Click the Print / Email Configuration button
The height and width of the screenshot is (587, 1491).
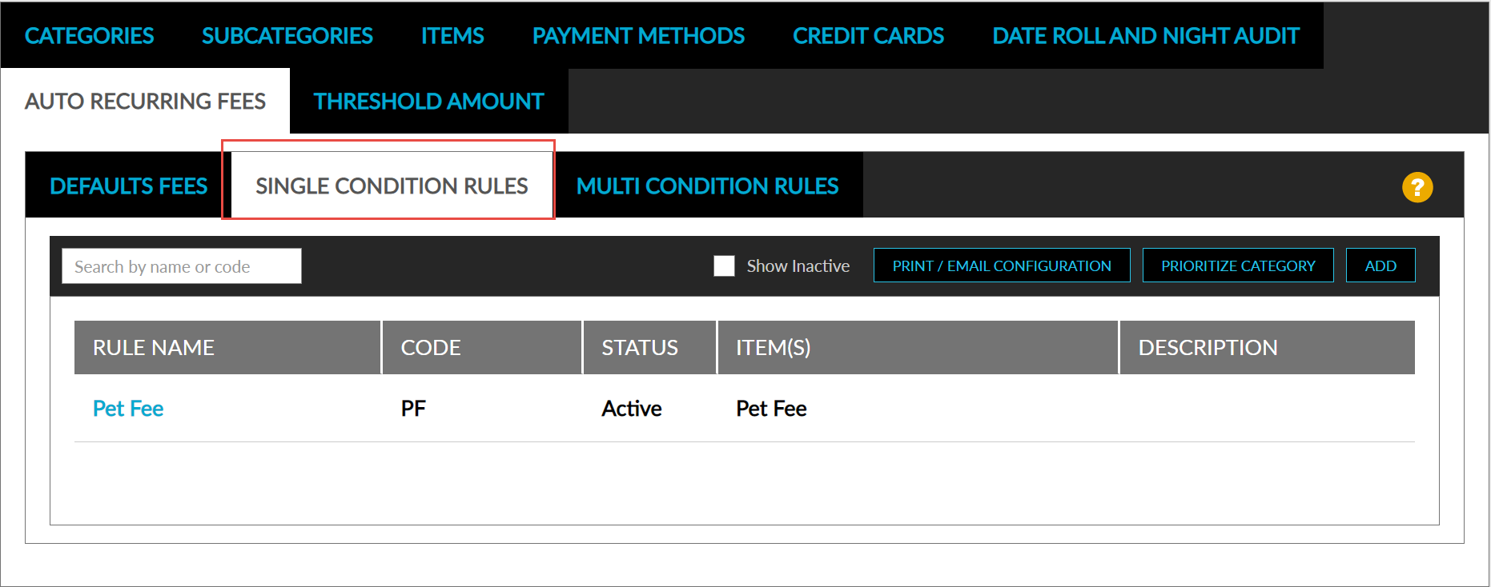[x=1001, y=266]
